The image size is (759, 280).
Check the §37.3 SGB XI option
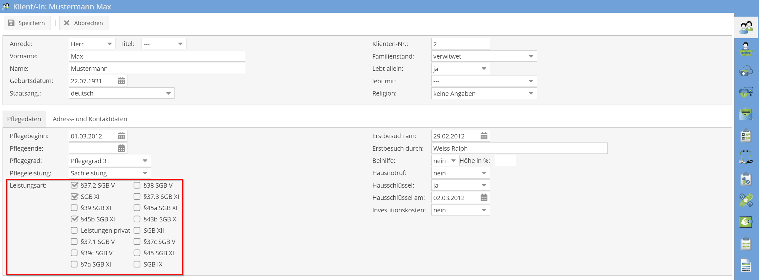click(137, 197)
